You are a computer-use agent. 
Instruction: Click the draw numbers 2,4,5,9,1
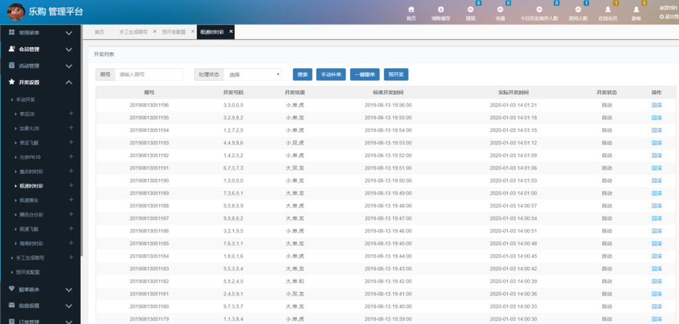point(233,294)
